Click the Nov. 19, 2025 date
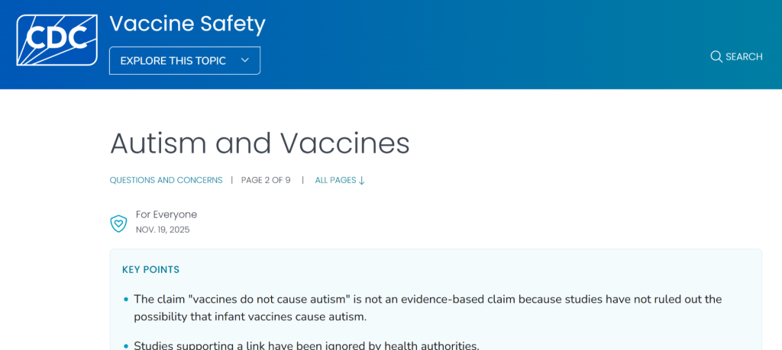Image resolution: width=782 pixels, height=350 pixels. [x=162, y=230]
